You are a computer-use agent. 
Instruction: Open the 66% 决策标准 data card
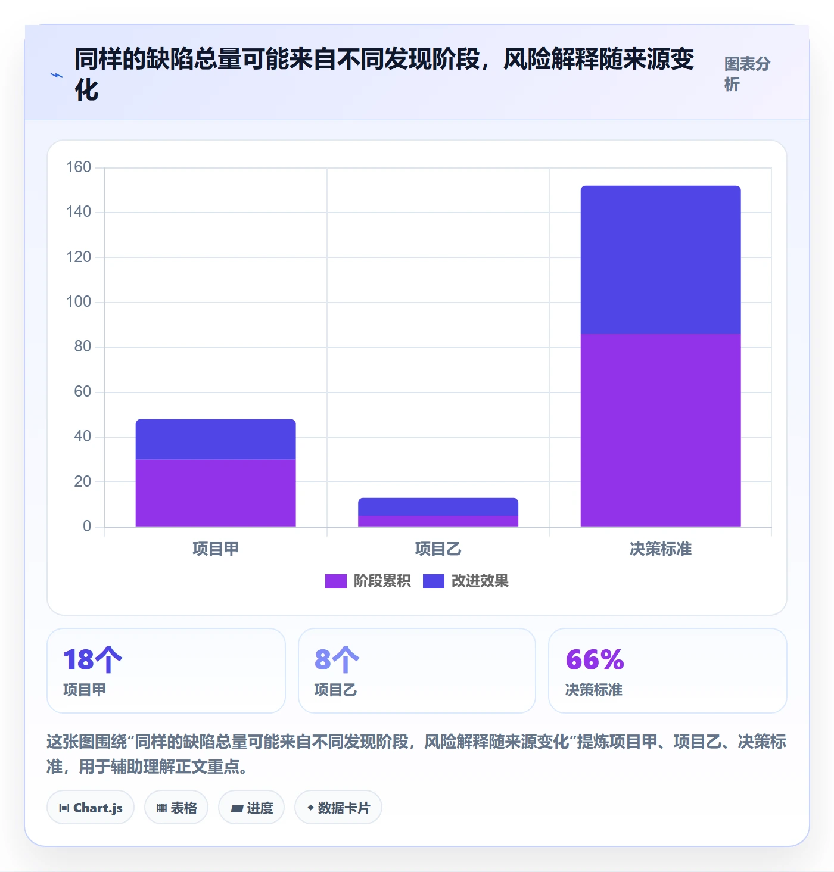(668, 671)
